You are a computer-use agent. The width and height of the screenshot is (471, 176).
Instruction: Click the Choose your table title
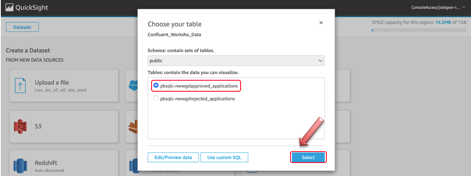[x=174, y=24]
